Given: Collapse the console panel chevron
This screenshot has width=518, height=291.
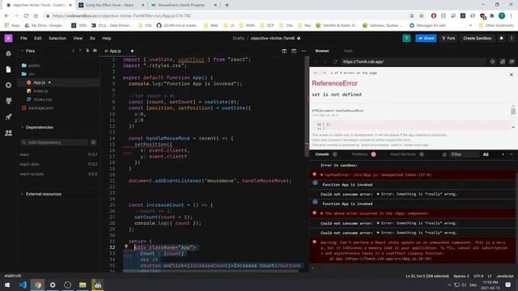Looking at the screenshot, I should (x=512, y=154).
